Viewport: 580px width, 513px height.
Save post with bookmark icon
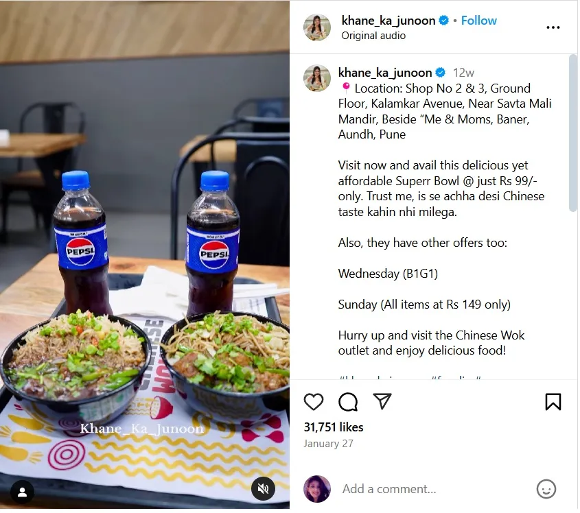coord(555,403)
